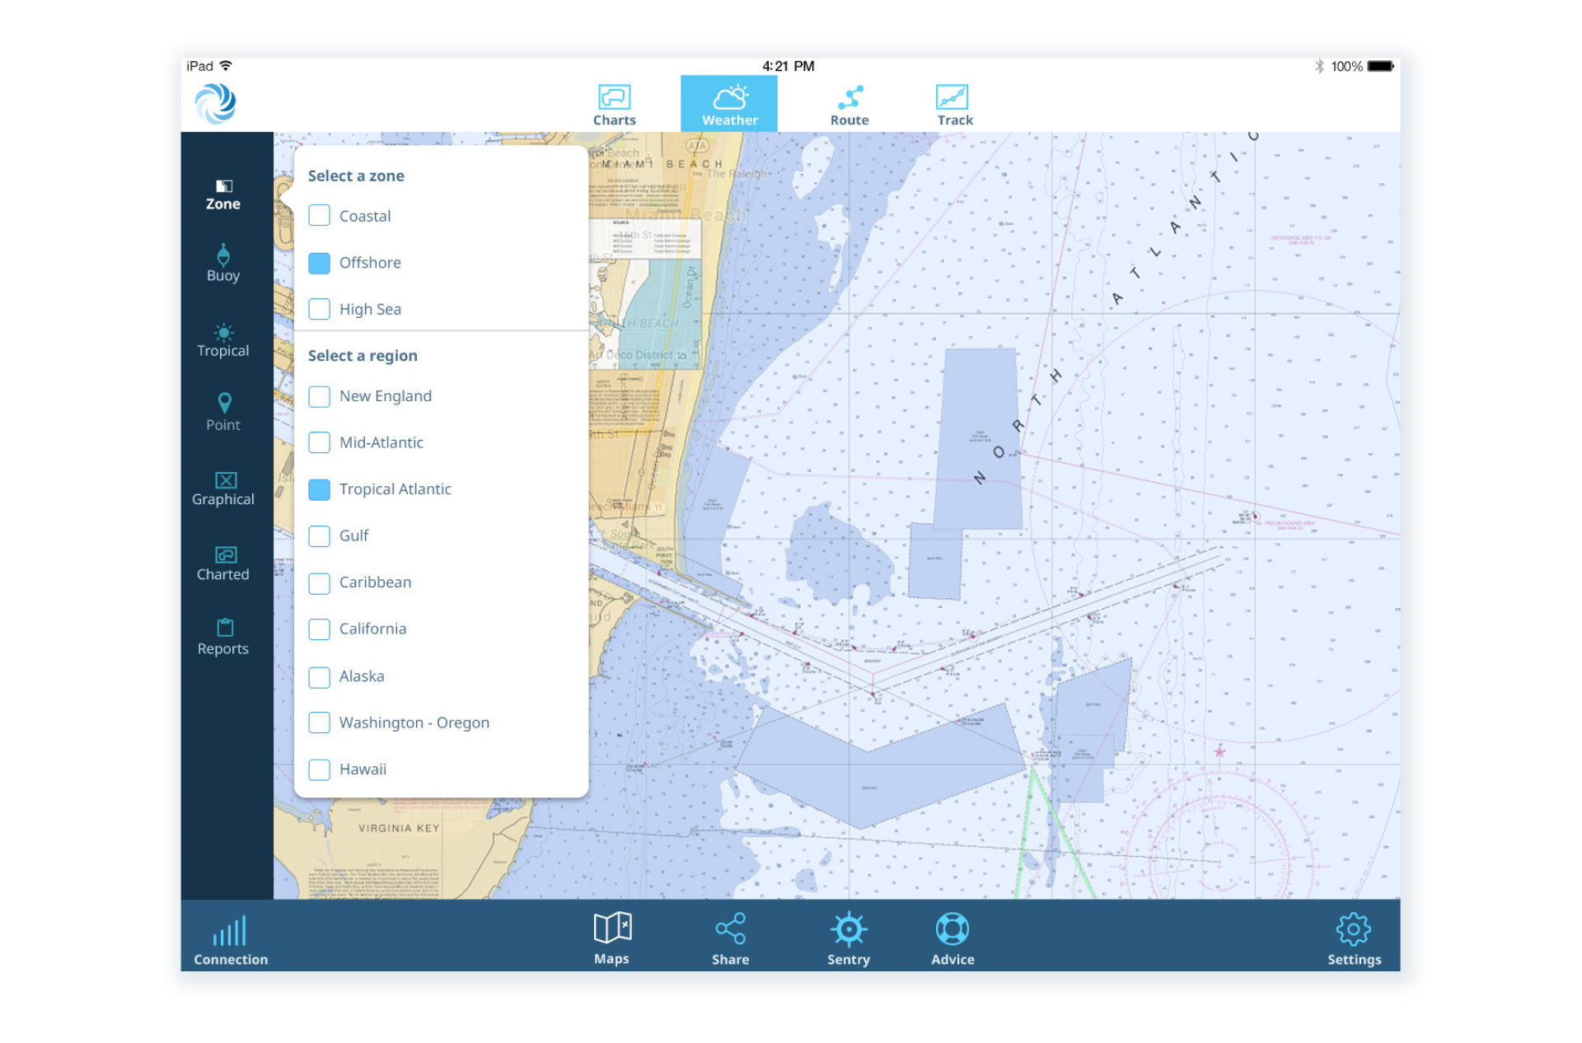Select the Weather tab icon
Image resolution: width=1582 pixels, height=1043 pixels.
pos(729,96)
